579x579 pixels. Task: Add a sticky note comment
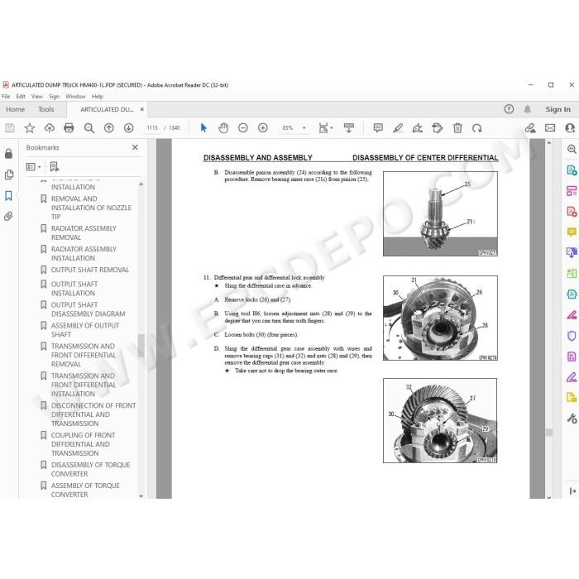(x=378, y=128)
